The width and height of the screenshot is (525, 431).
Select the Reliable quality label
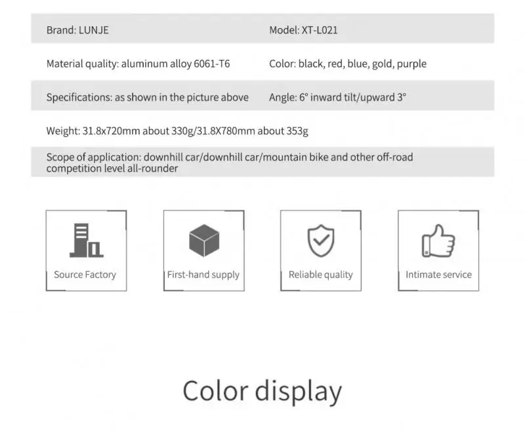tap(321, 275)
